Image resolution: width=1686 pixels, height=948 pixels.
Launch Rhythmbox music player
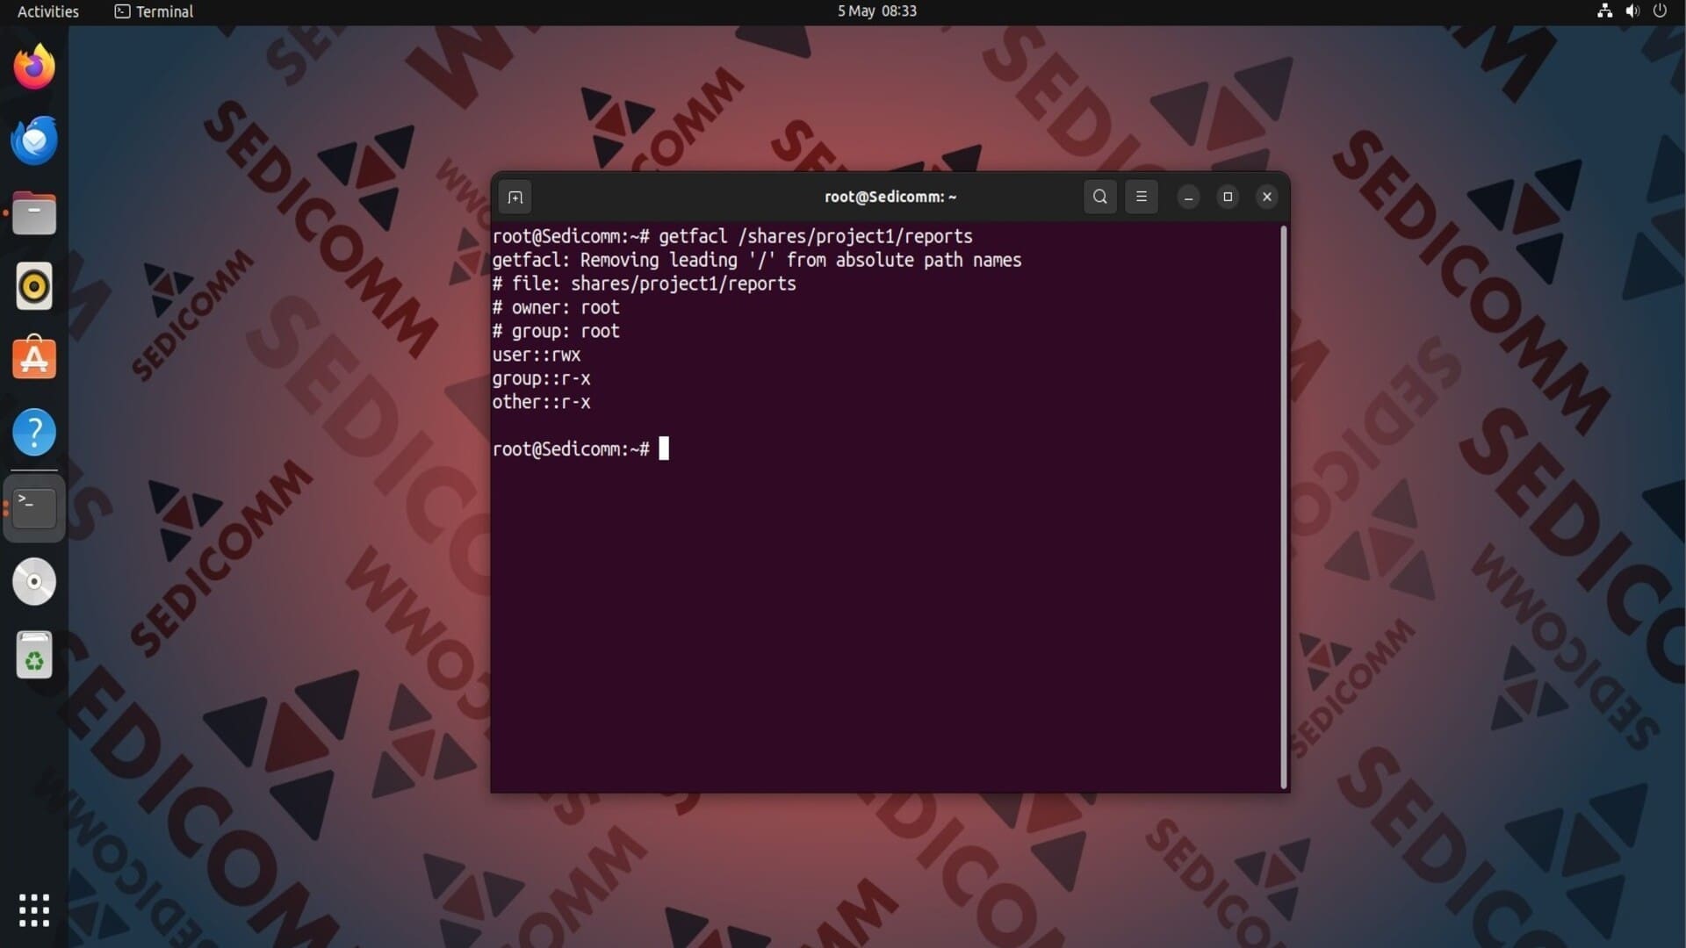coord(34,286)
